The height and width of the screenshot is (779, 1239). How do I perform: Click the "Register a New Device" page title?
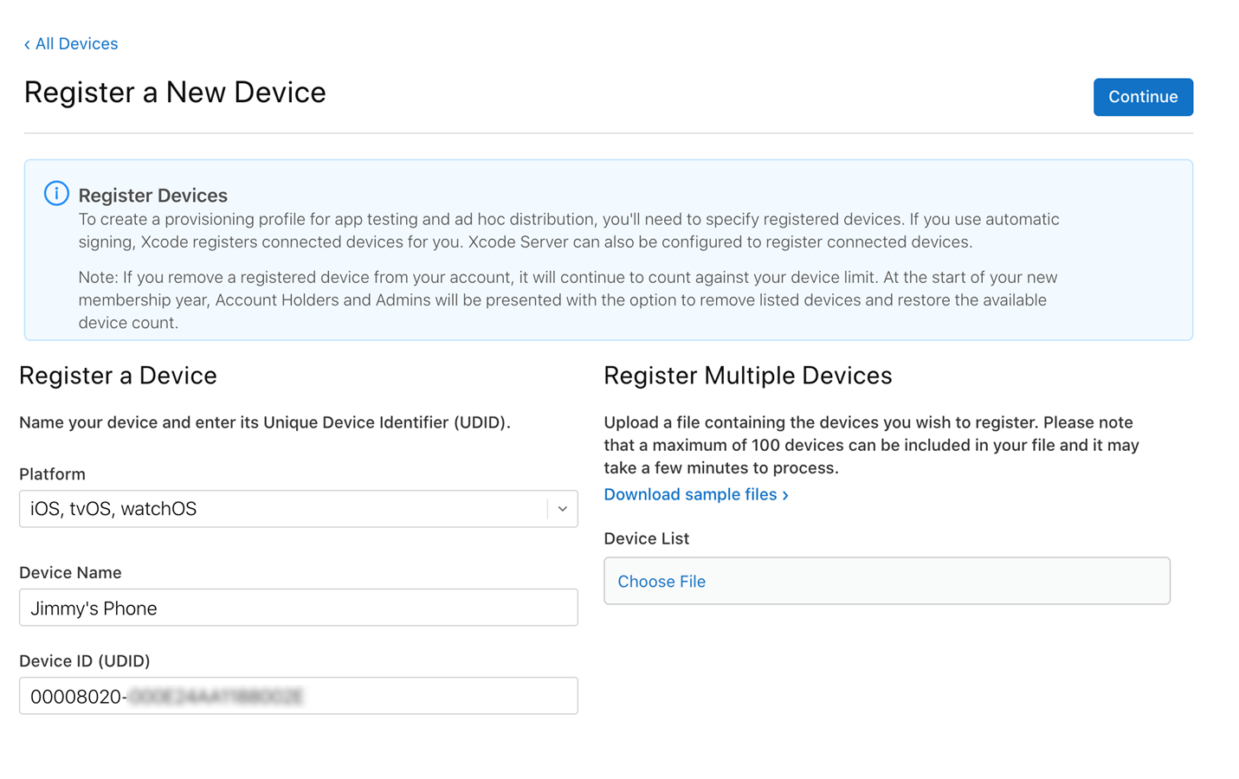tap(175, 92)
